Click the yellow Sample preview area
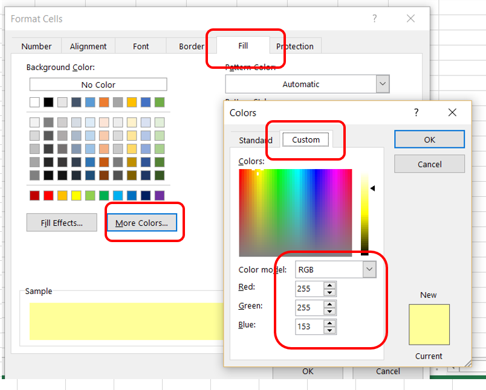Screen dimensions: 486x390 coord(126,321)
